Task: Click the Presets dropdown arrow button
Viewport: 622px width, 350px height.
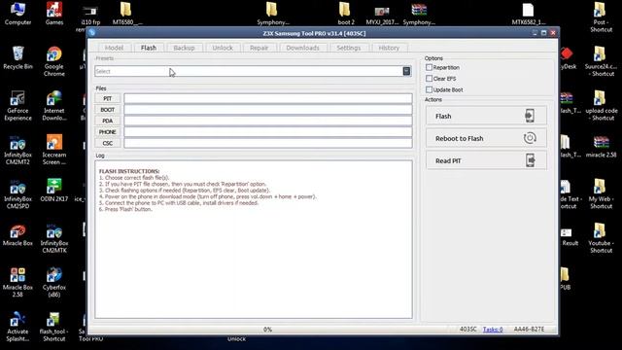Action: 406,71
